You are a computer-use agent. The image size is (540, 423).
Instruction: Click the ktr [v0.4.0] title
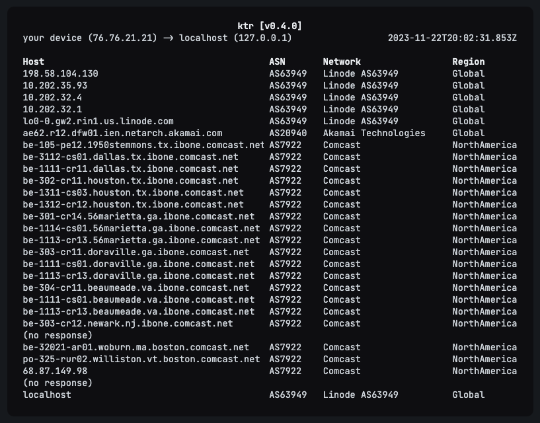pyautogui.click(x=270, y=26)
